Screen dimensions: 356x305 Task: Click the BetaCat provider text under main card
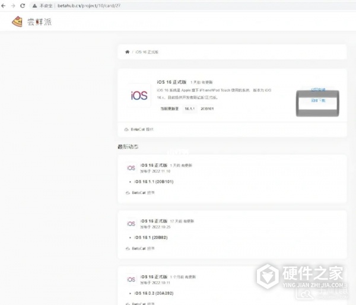coord(142,129)
